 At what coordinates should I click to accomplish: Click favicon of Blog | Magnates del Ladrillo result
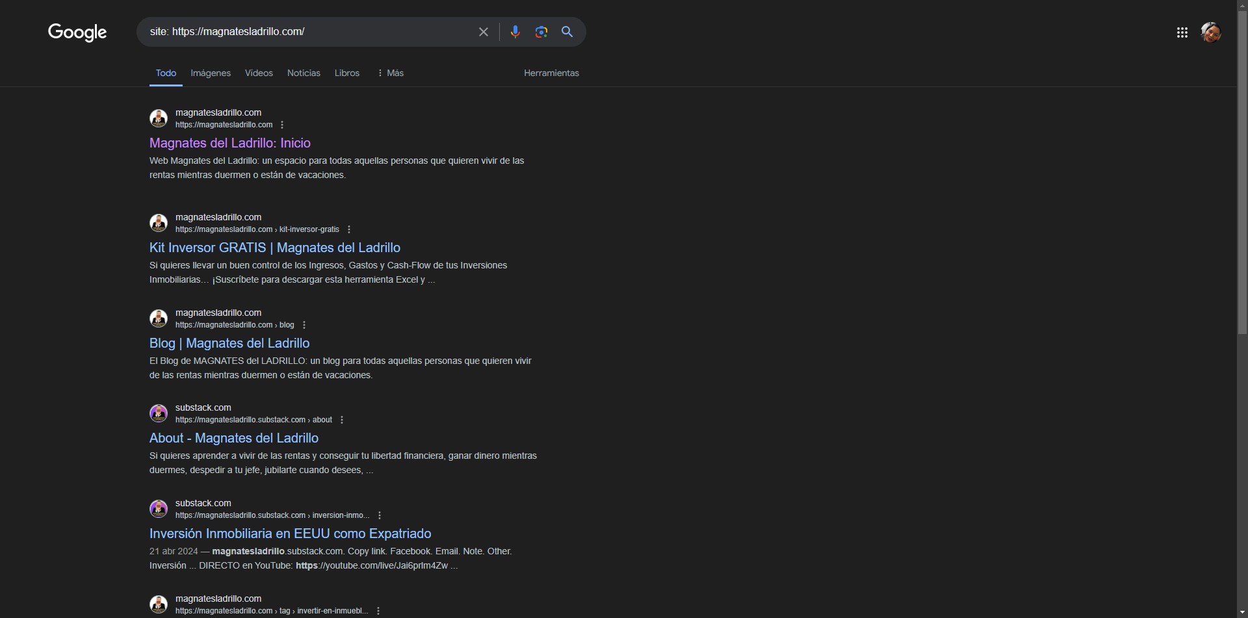(159, 318)
